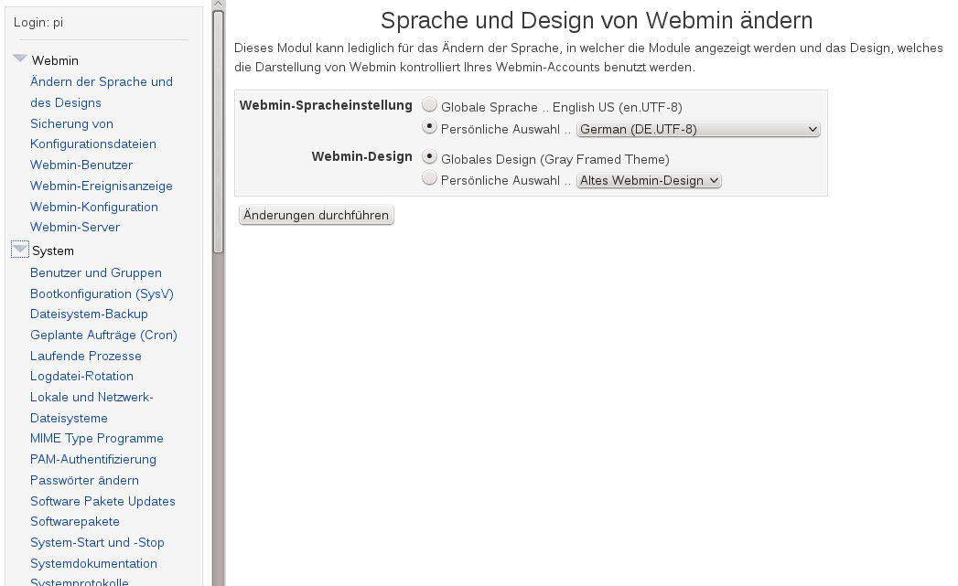
Task: Select the Globale Sprache English US radio
Action: 429,105
